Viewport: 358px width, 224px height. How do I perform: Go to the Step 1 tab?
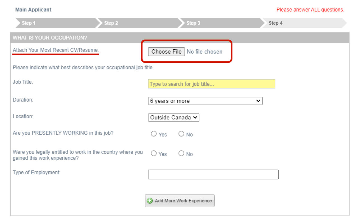(29, 23)
